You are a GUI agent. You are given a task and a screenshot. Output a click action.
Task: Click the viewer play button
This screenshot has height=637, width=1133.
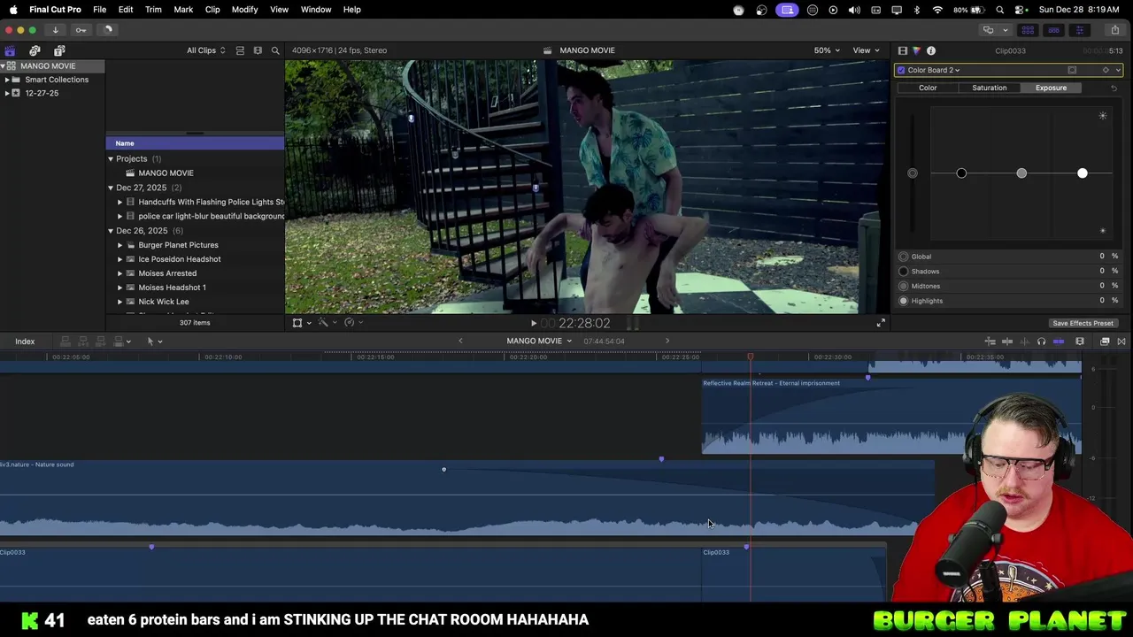[533, 324]
